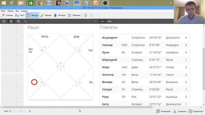Choose the rectangle shape
205x115 pixels.
coord(4,21)
